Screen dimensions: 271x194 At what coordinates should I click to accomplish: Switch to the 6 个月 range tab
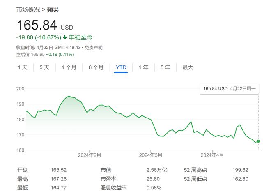(x=96, y=67)
